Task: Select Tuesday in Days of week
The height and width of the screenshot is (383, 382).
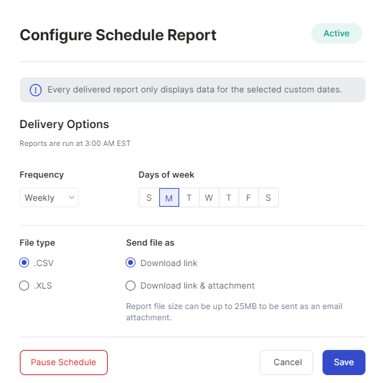Action: click(x=189, y=197)
